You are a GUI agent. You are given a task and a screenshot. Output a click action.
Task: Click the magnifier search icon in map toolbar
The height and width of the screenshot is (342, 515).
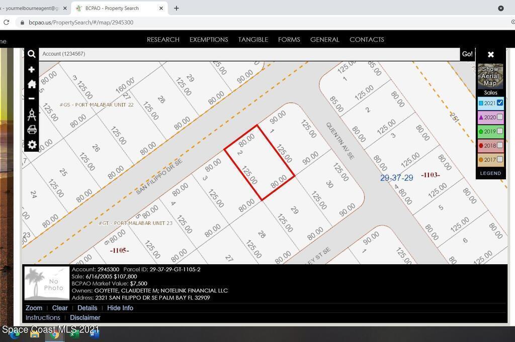[x=31, y=54]
